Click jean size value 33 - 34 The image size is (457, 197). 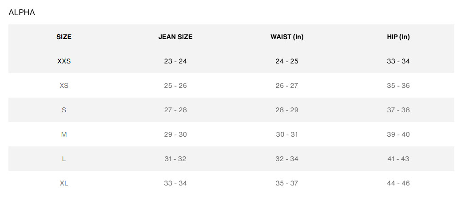click(x=175, y=183)
